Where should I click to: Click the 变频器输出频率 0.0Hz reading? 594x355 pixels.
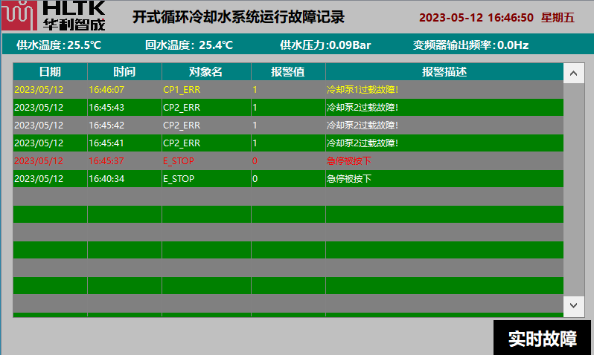[x=470, y=45]
